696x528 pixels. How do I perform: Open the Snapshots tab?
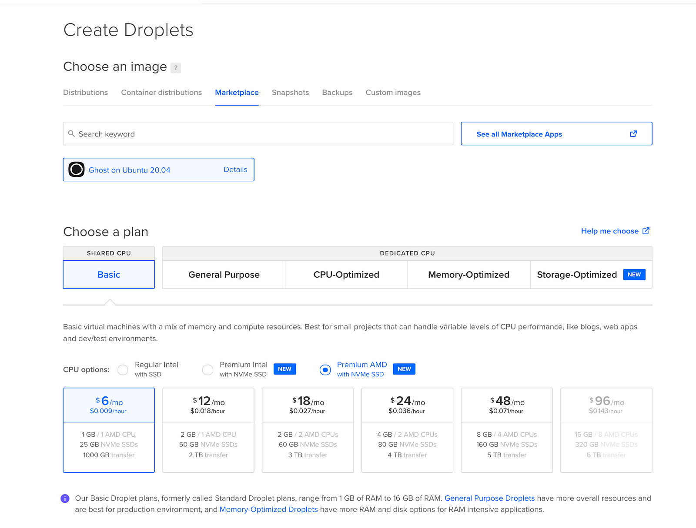[x=290, y=93]
